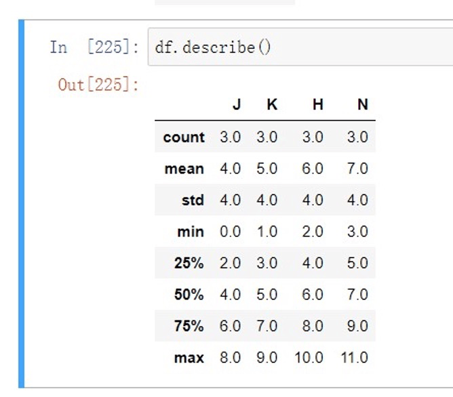Click the mean value 5.0 in column K
The width and height of the screenshot is (453, 397).
[x=267, y=169]
